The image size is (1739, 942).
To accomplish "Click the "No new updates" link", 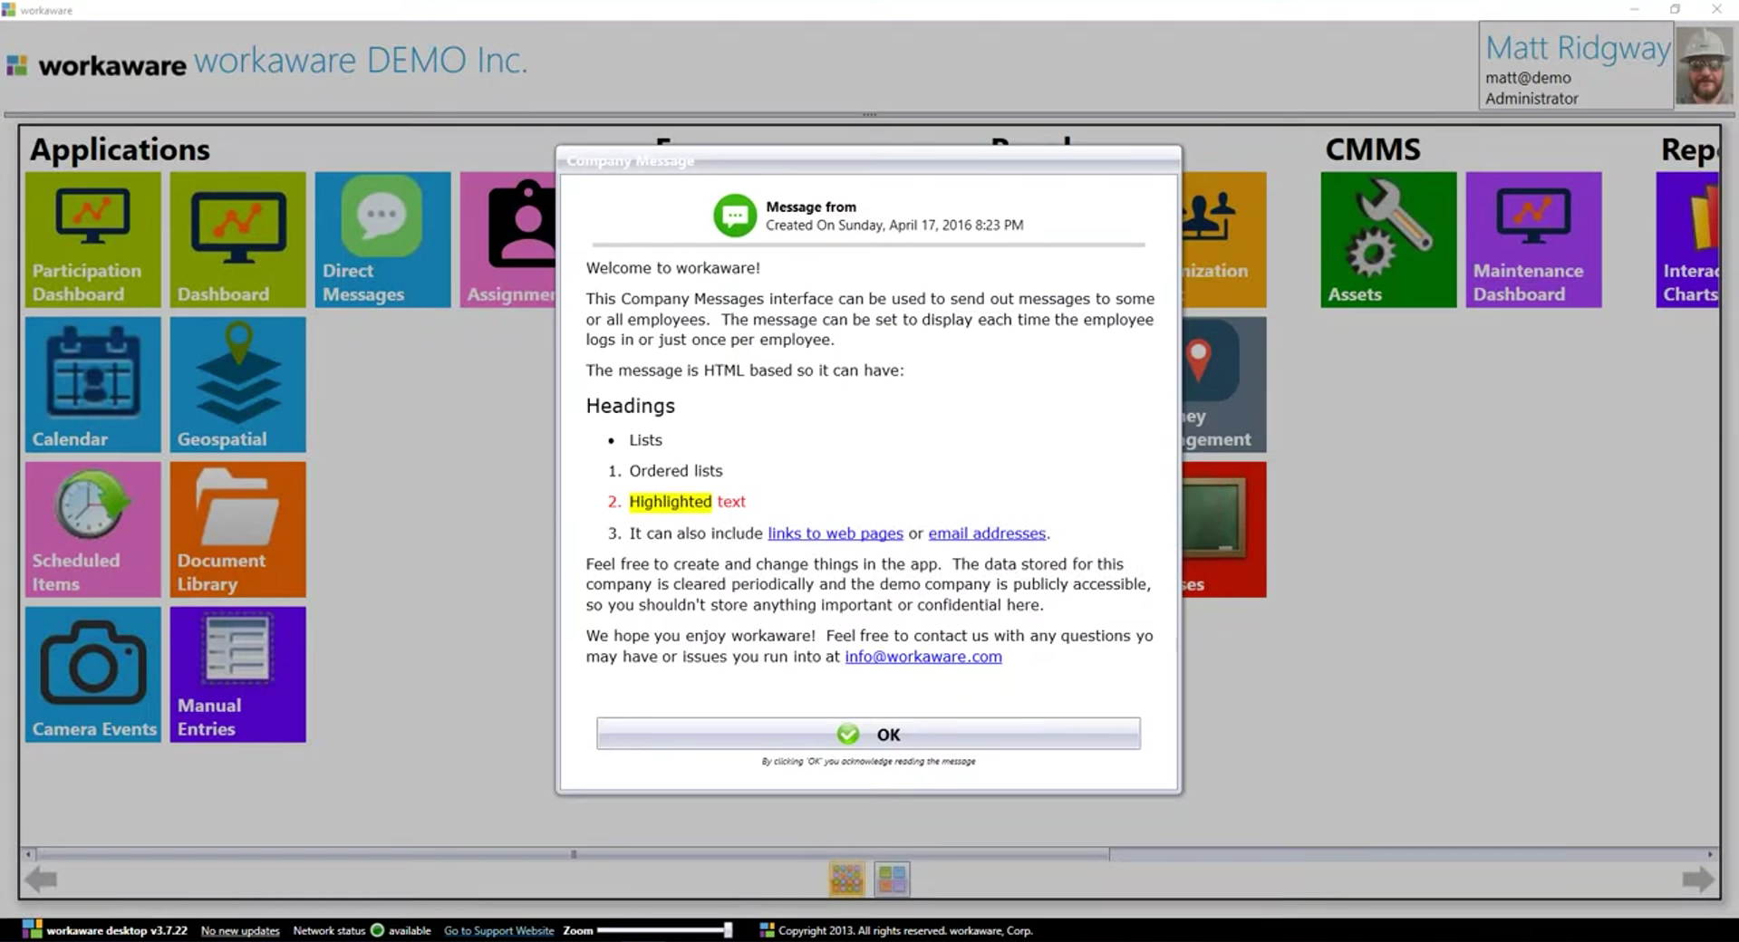I will pyautogui.click(x=240, y=931).
